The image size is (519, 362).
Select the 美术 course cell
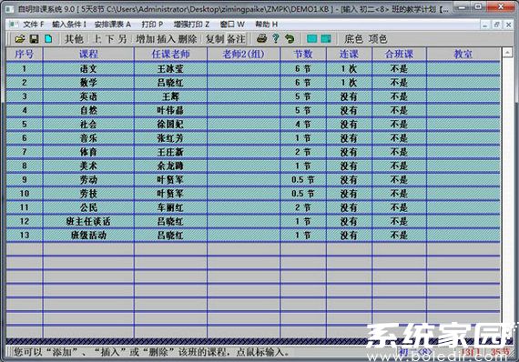pyautogui.click(x=88, y=166)
